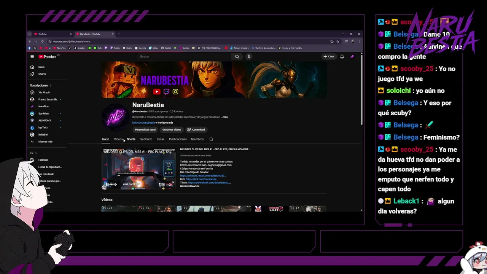Open the creators.nexon.com link in description

click(203, 176)
